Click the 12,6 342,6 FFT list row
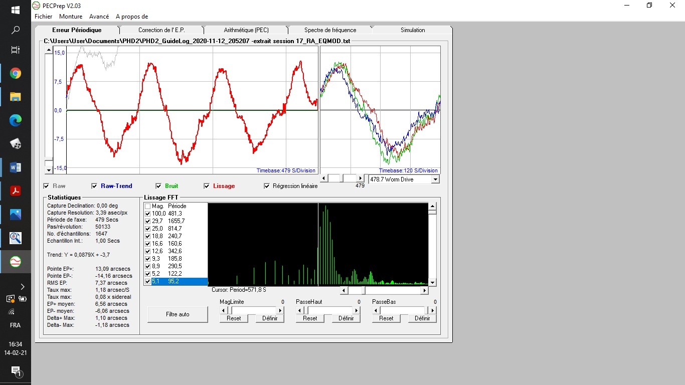This screenshot has width=685, height=385. point(176,251)
